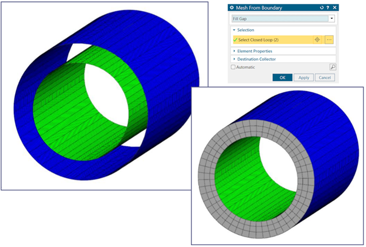Image resolution: width=366 pixels, height=247 pixels.
Task: Open the selection options ellipsis button
Action: pyautogui.click(x=329, y=40)
